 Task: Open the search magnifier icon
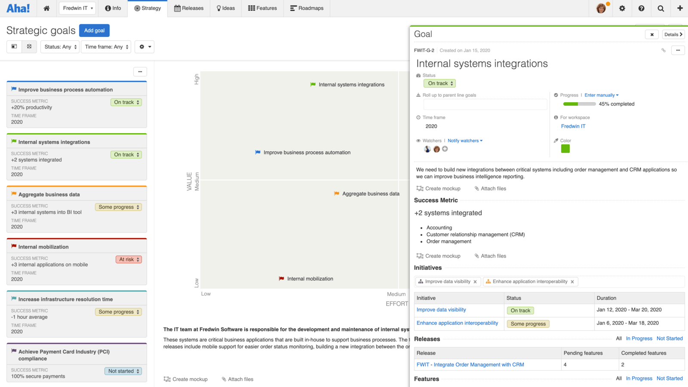click(661, 8)
